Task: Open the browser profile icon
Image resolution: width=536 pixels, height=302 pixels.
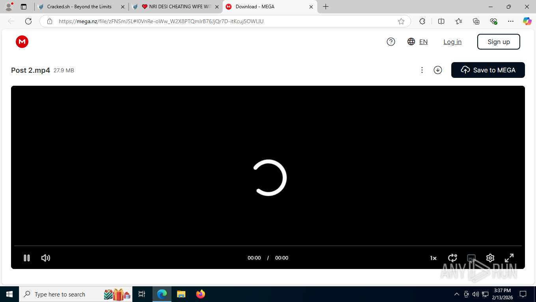Action: click(x=9, y=7)
